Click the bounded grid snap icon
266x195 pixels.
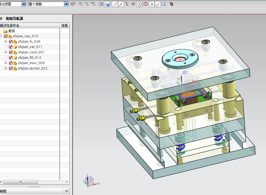coord(172,4)
